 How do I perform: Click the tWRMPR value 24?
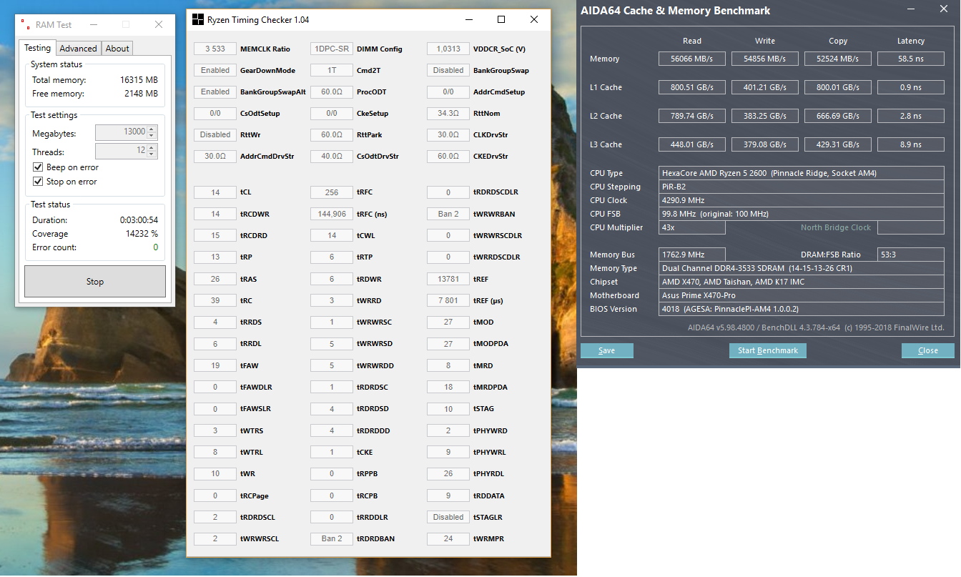tap(448, 538)
